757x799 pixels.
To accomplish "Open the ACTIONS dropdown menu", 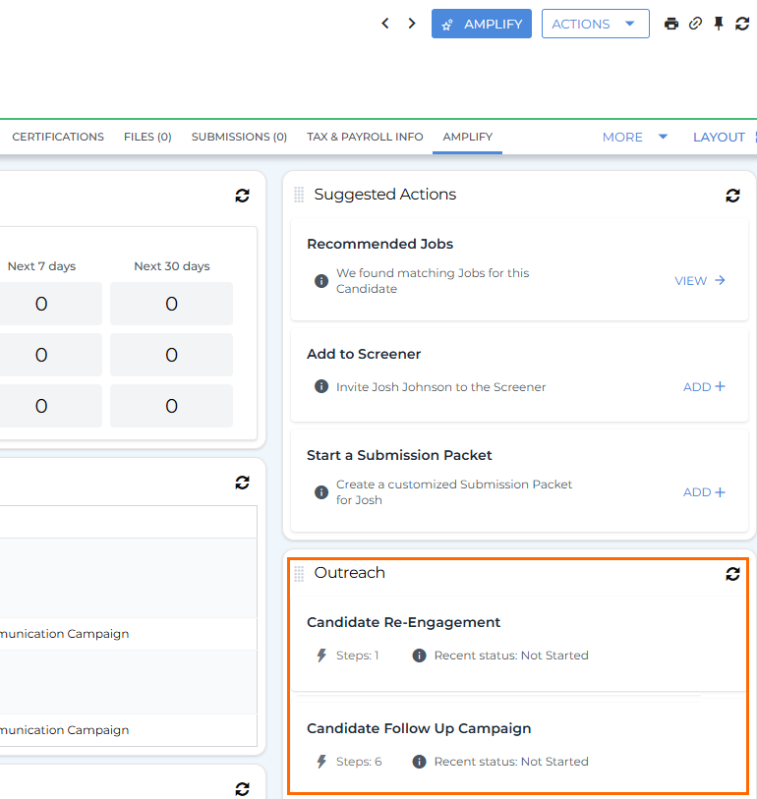I will click(595, 24).
